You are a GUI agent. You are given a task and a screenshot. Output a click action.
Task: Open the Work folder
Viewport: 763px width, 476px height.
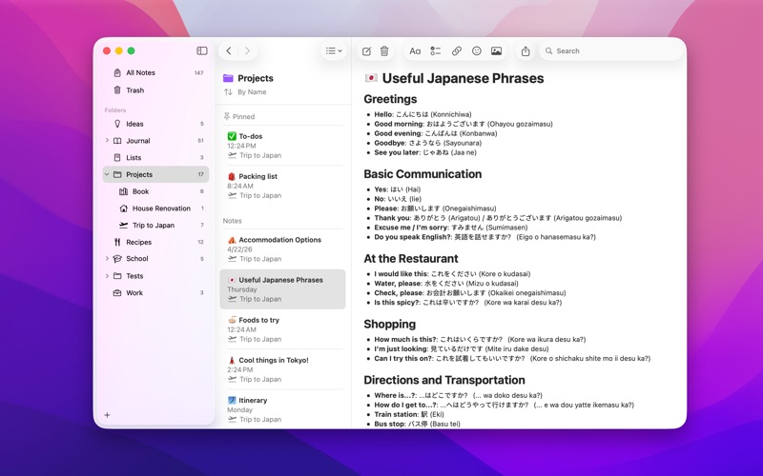pos(155,293)
